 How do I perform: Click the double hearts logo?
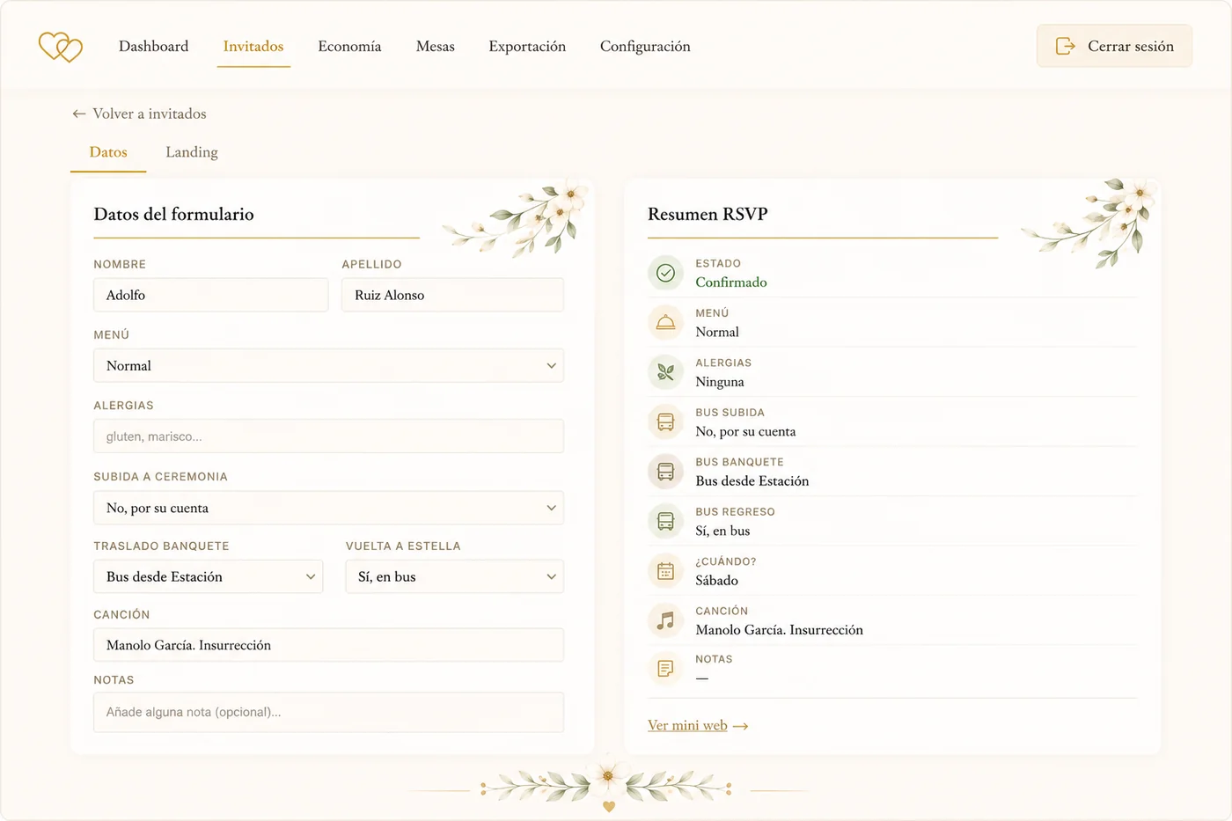coord(61,47)
